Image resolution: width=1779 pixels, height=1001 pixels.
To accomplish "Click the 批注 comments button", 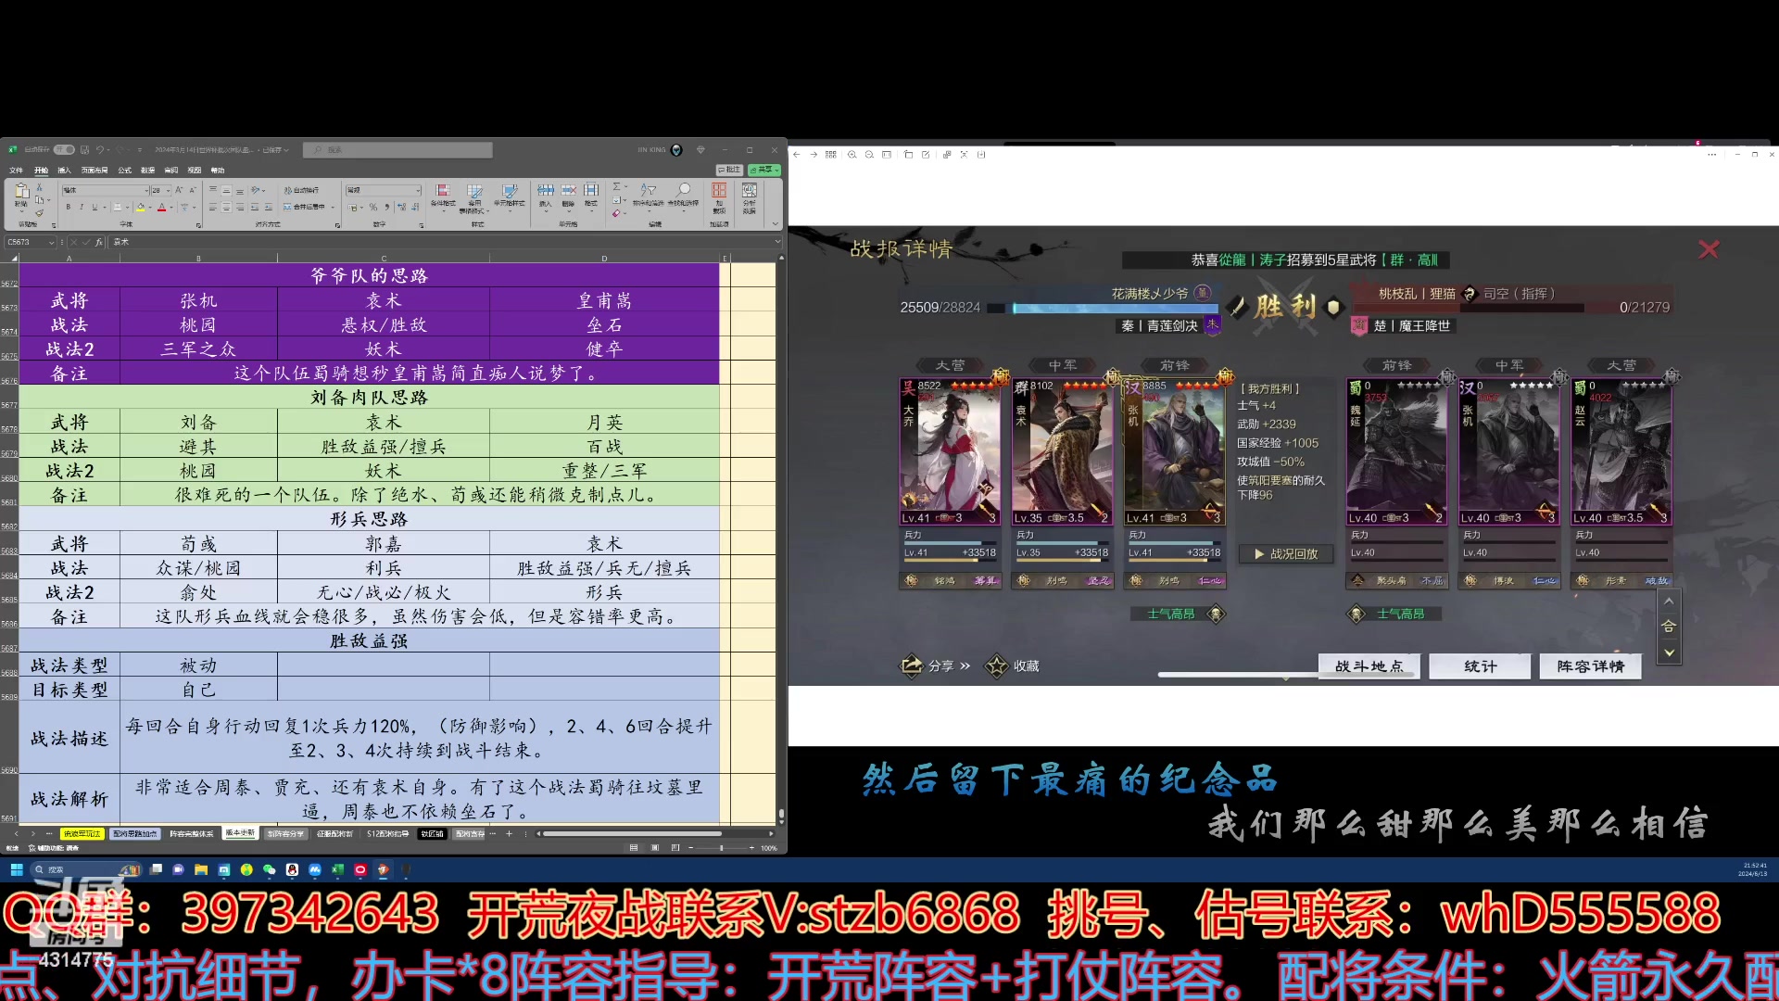I will coord(730,170).
